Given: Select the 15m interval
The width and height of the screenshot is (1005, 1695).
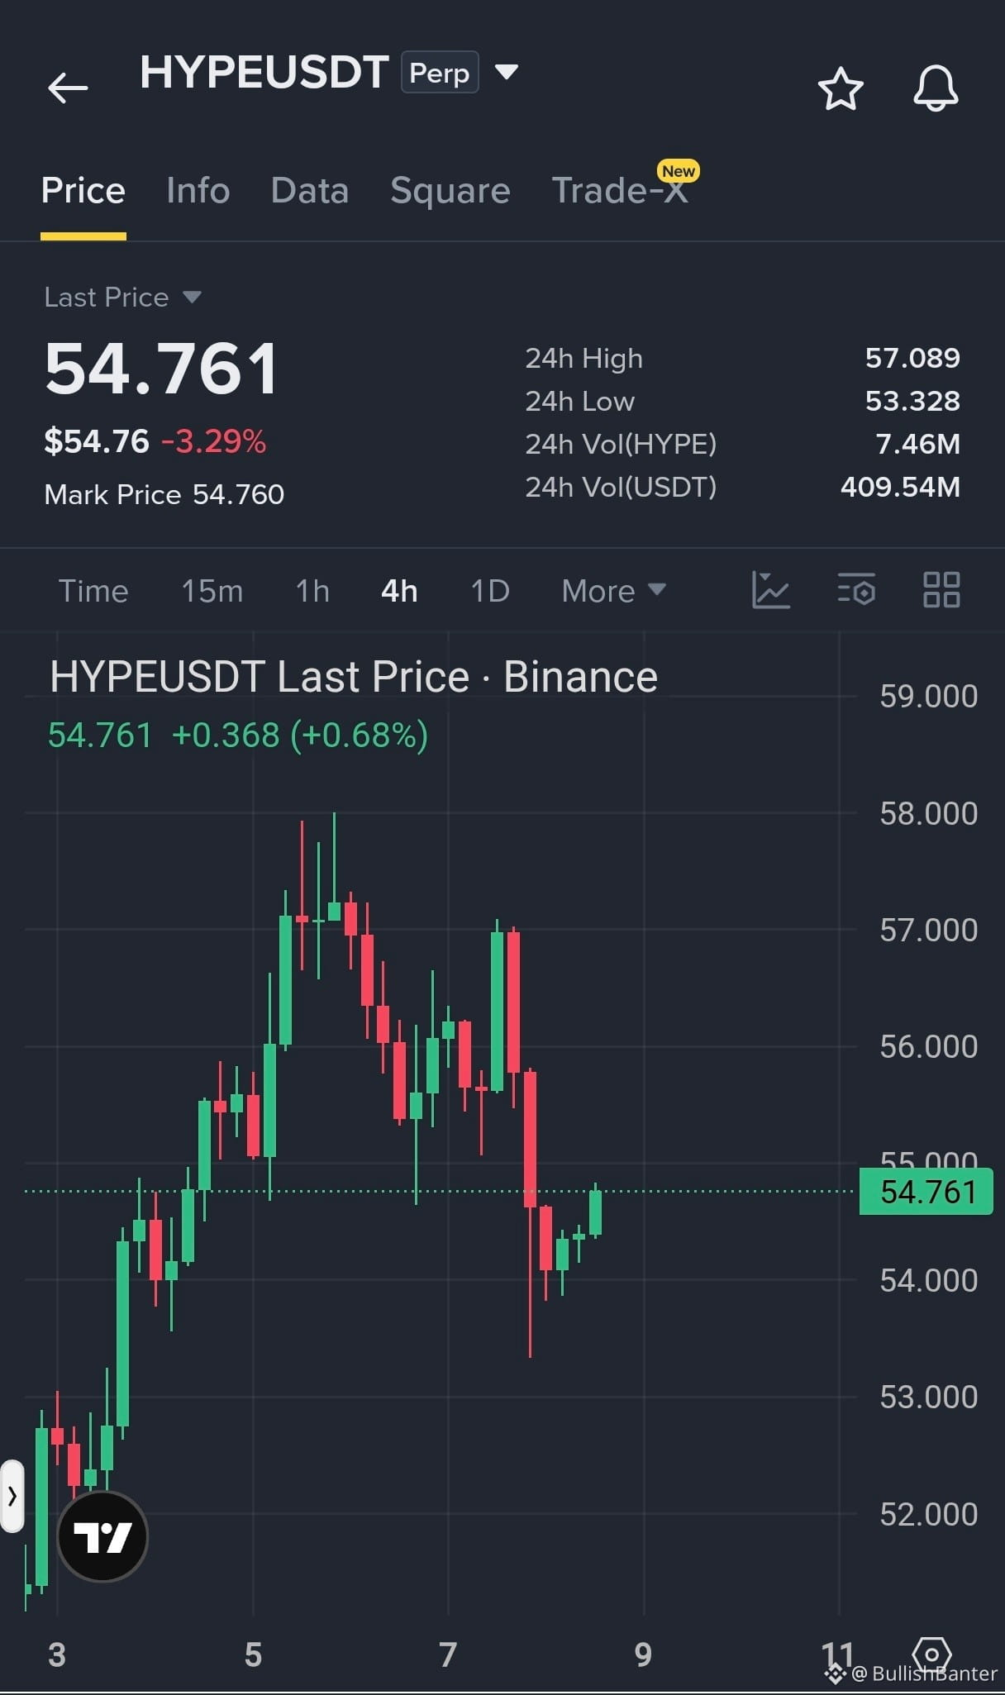Looking at the screenshot, I should tap(212, 591).
